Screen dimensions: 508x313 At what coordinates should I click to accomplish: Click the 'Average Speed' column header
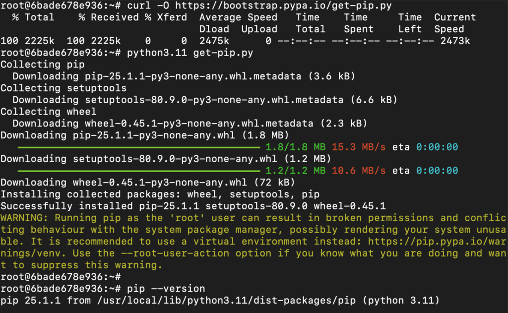[238, 17]
